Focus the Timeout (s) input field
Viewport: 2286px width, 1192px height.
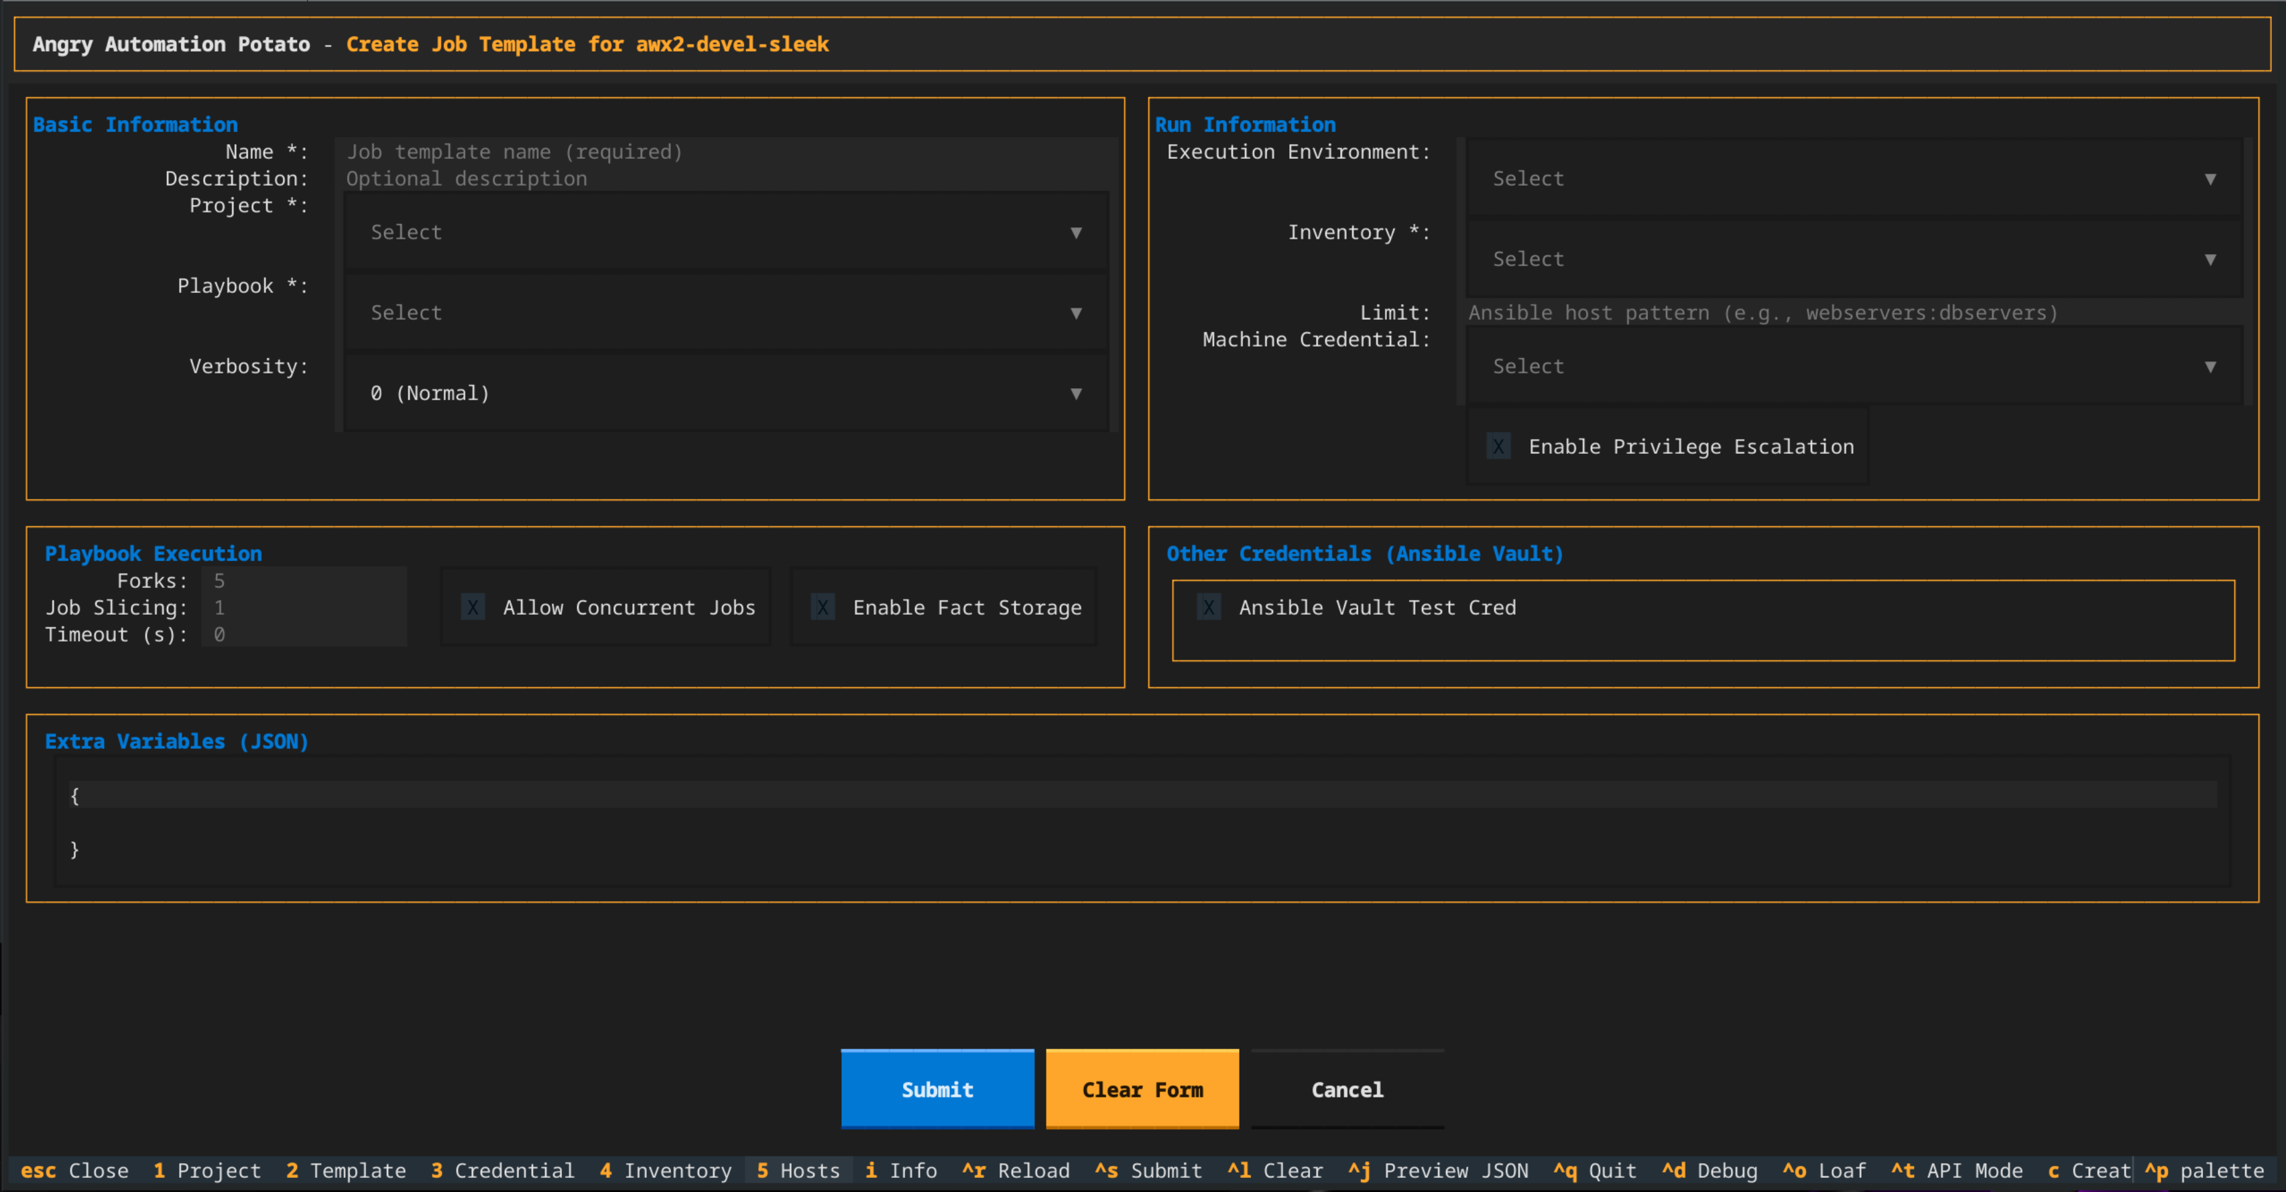[x=304, y=634]
